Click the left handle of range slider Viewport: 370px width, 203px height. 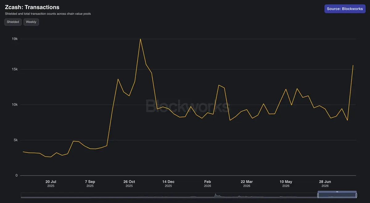(318, 195)
